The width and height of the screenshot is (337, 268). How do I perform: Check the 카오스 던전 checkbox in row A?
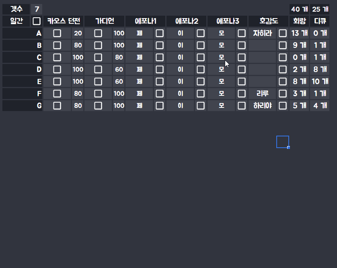(x=57, y=33)
